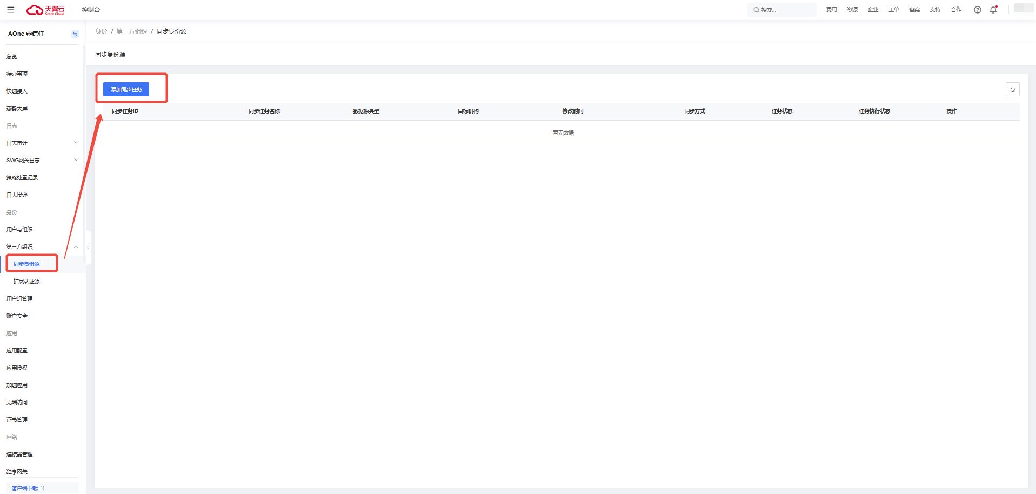Click the 数据源类型 column header
This screenshot has width=1036, height=494.
click(x=366, y=111)
